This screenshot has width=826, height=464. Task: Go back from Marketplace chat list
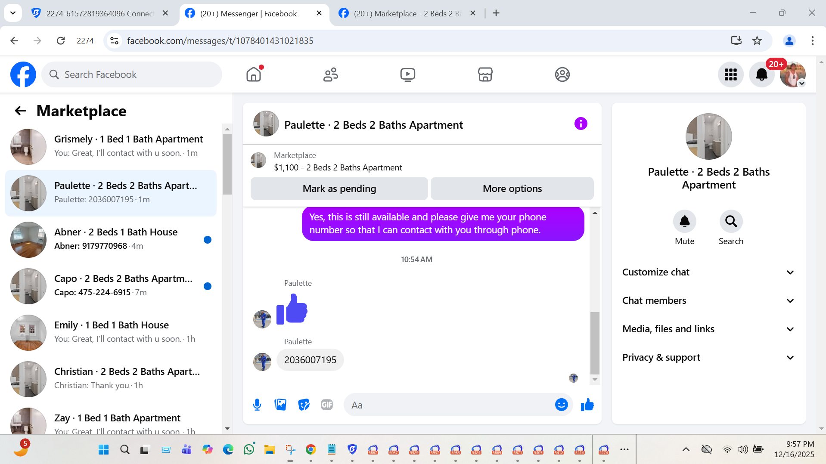click(x=21, y=111)
